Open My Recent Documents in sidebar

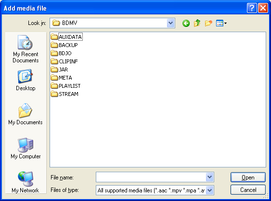pos(26,49)
